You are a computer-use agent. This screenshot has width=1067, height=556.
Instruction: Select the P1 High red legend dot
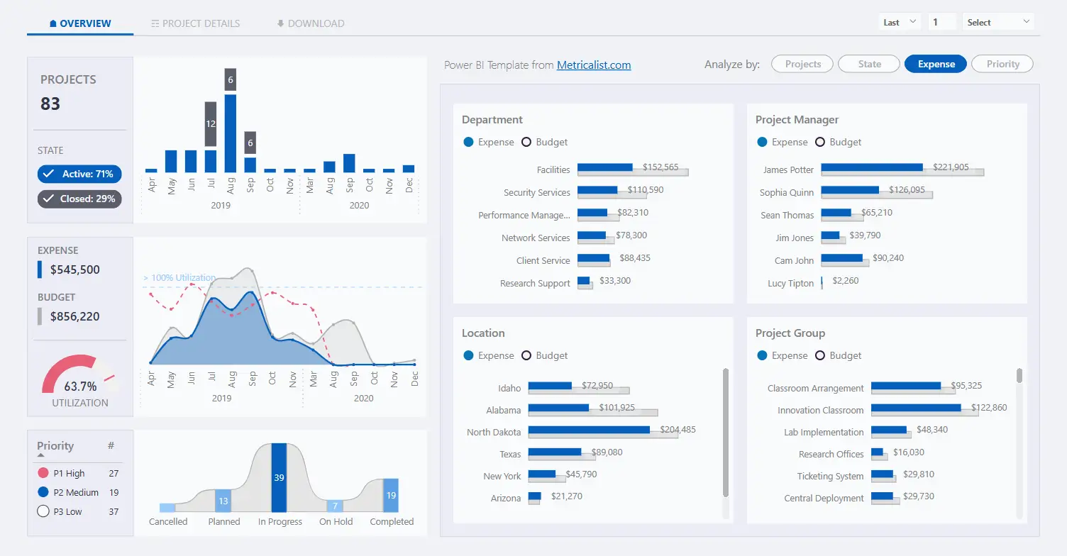coord(43,473)
